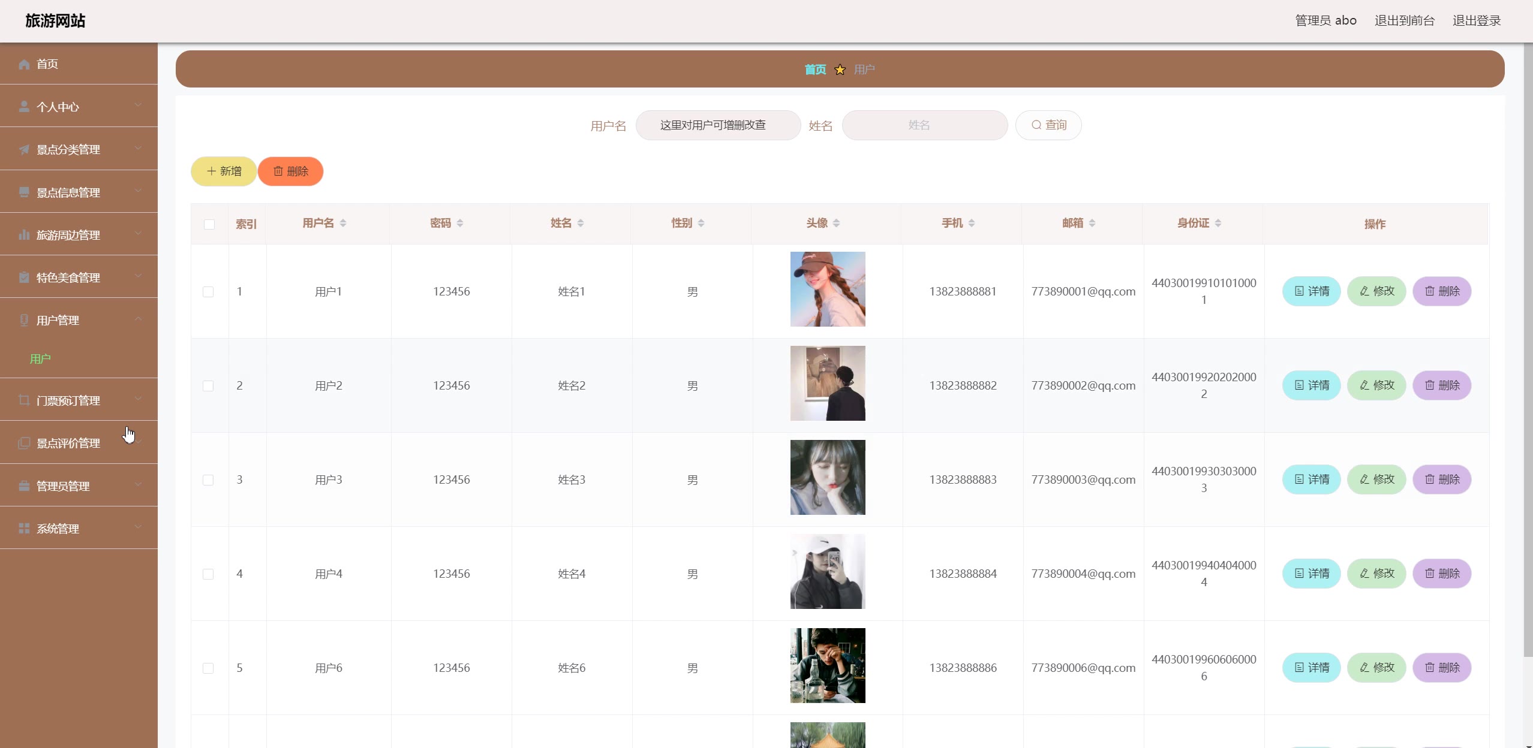Screen dimensions: 1533x748
Task: Click 退出到前台 in the top bar
Action: 1405,20
